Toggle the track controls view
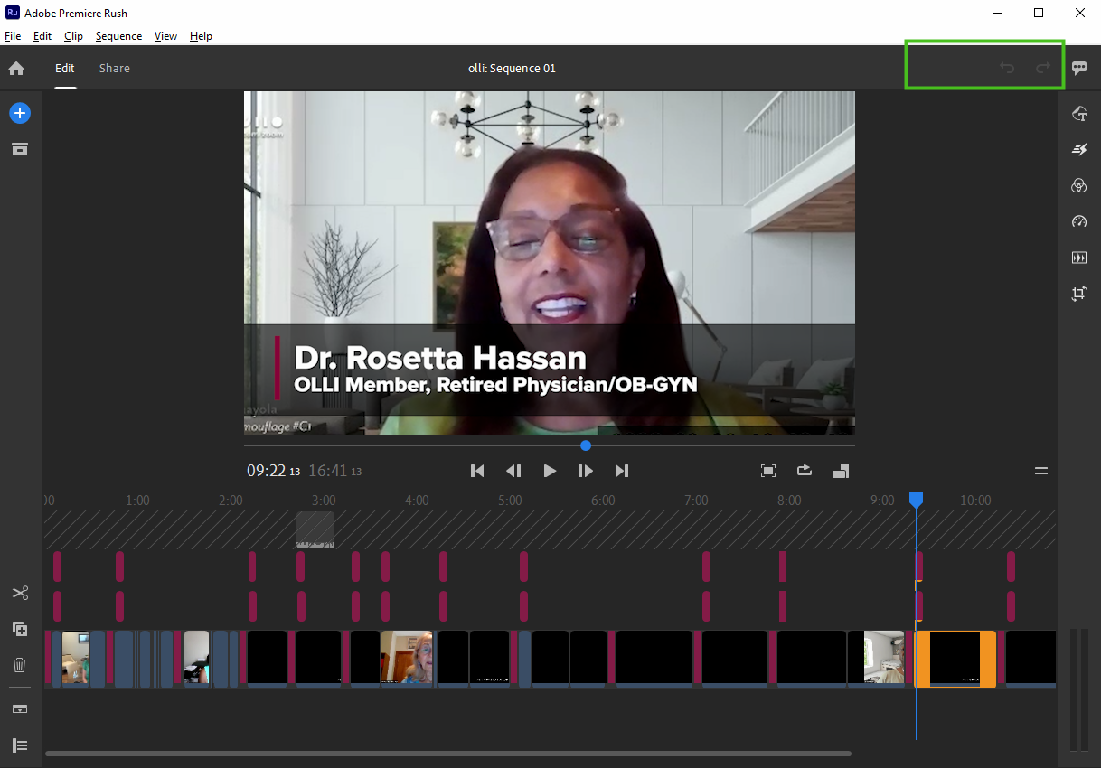Viewport: 1101px width, 768px height. click(20, 745)
